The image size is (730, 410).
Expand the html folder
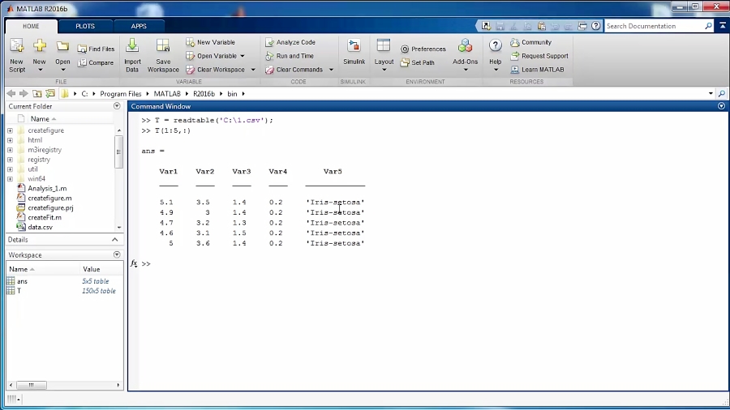pyautogui.click(x=10, y=140)
